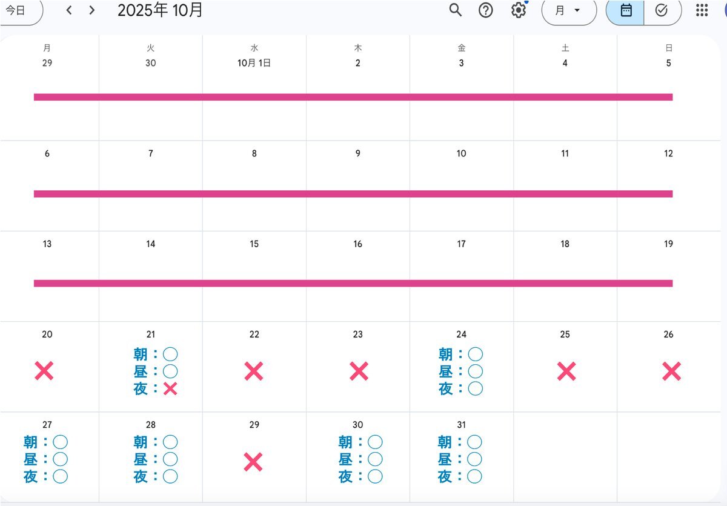Open the settings gear menu
727x506 pixels.
519,10
